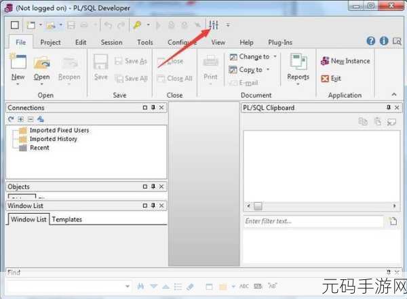
Task: Click Close All in the ribbon
Action: pos(175,78)
